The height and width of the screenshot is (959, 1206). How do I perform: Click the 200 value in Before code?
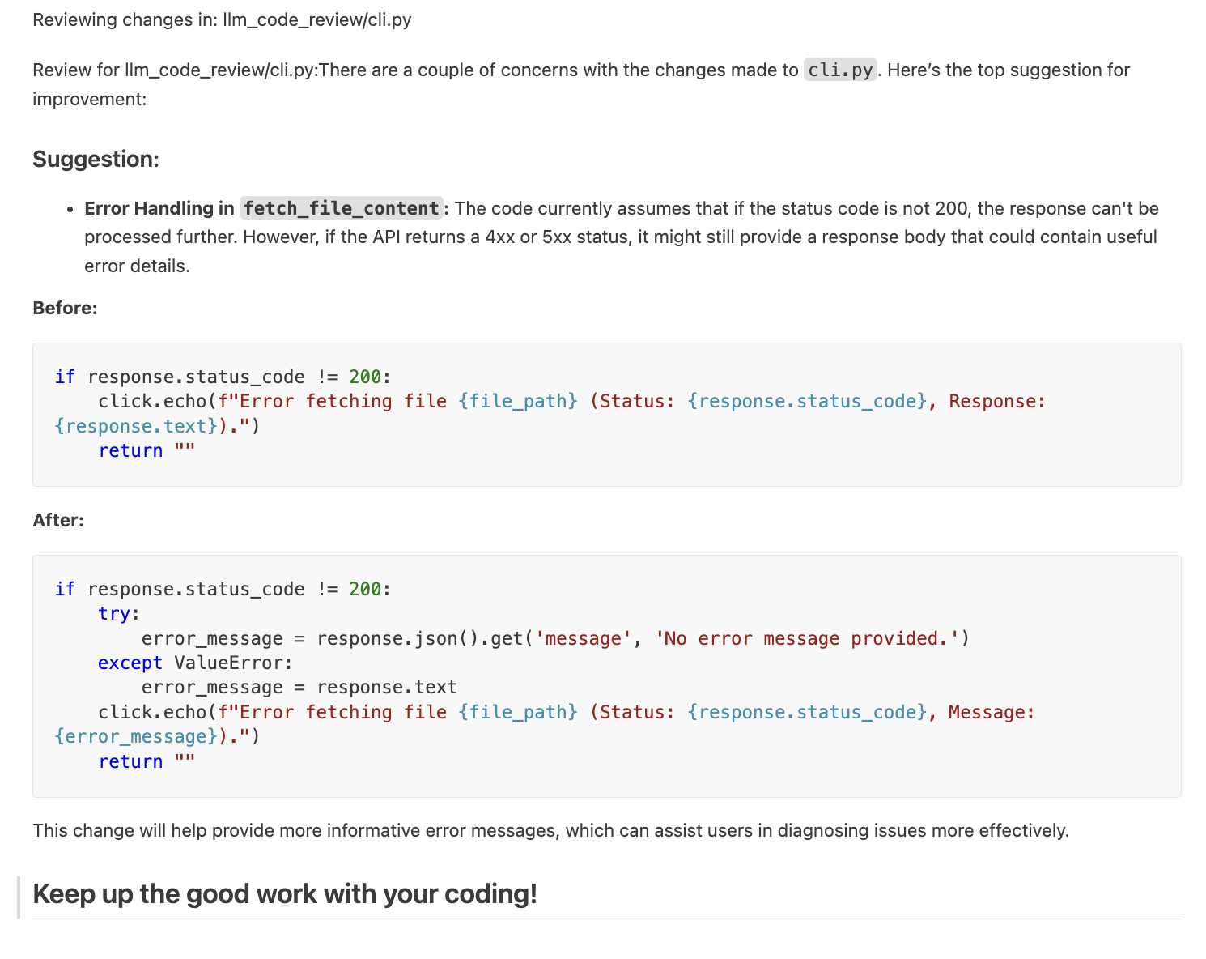pyautogui.click(x=364, y=377)
